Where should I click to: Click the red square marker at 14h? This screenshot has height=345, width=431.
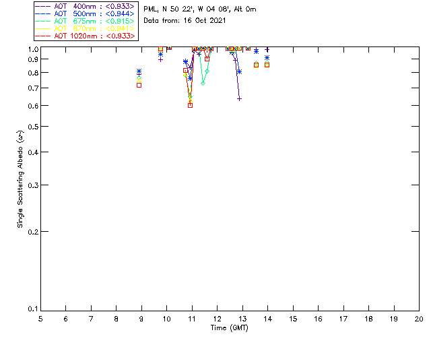[x=267, y=65]
